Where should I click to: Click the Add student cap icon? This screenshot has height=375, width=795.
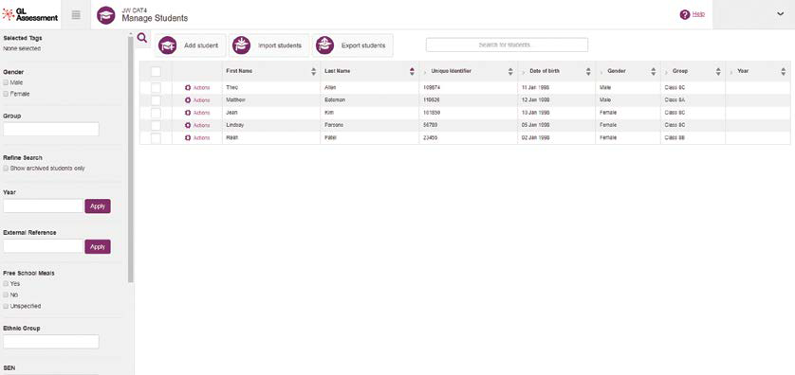pyautogui.click(x=167, y=45)
